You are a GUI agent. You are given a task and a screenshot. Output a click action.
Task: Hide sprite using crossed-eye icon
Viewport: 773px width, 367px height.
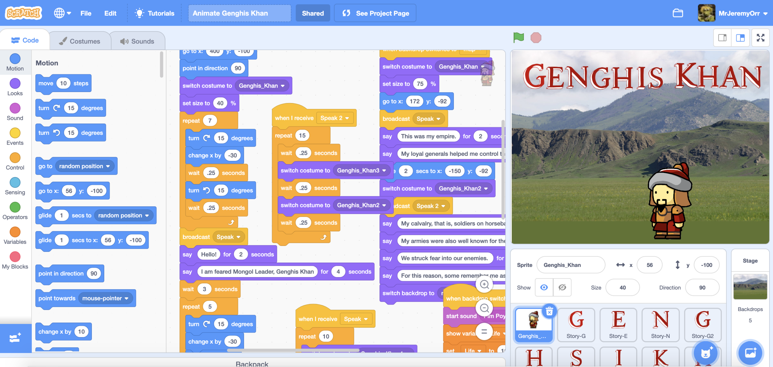coord(562,288)
